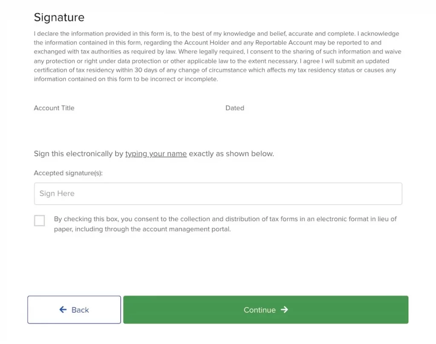Image resolution: width=436 pixels, height=344 pixels.
Task: Click the word "Continue" on the green button
Action: 259,310
